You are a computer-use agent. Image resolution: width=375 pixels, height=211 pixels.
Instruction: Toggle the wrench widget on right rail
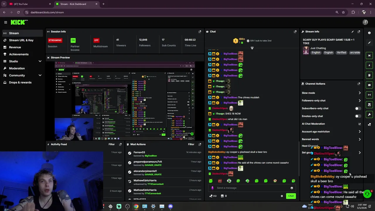pyautogui.click(x=369, y=115)
